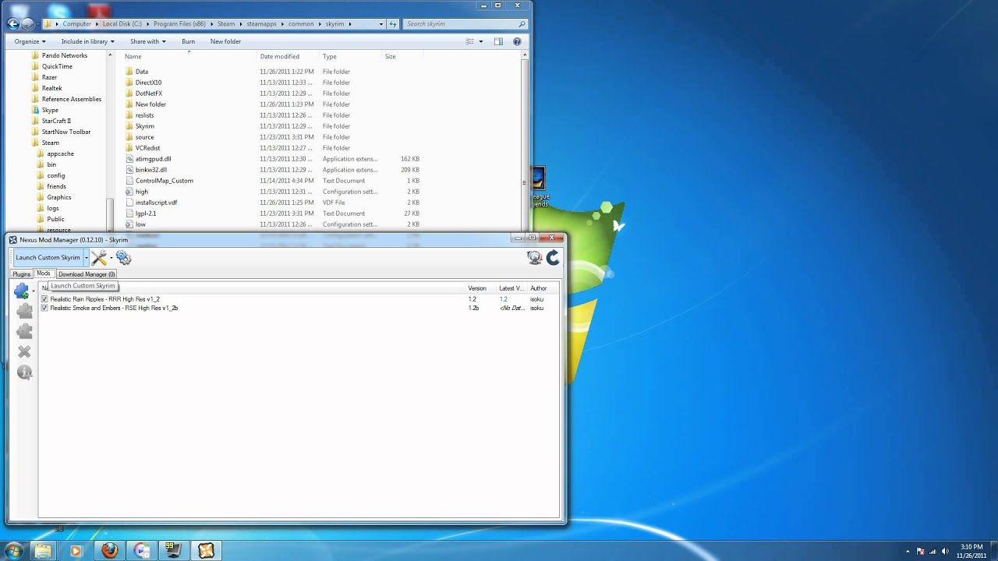Image resolution: width=998 pixels, height=561 pixels.
Task: Open the Launch Custom Skyrim dropdown arrow
Action: [x=86, y=258]
